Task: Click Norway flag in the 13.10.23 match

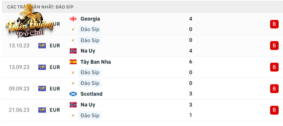Action: pyautogui.click(x=73, y=51)
